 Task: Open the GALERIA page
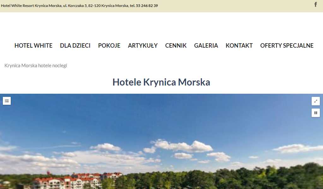click(x=206, y=45)
